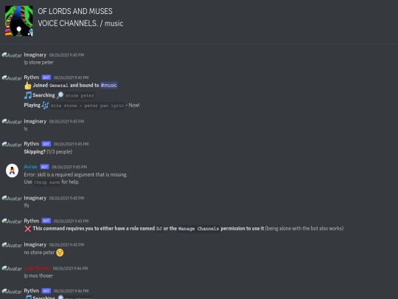Click the timestamp on the '!fs' message
The width and height of the screenshot is (398, 299).
66,199
